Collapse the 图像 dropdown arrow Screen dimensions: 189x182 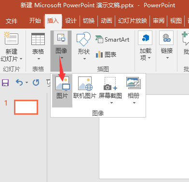click(x=62, y=58)
